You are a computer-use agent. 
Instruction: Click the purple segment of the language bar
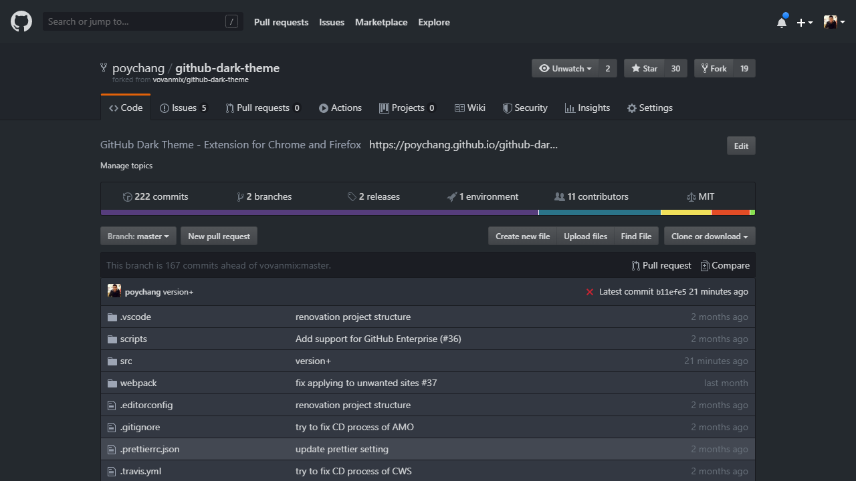point(319,212)
